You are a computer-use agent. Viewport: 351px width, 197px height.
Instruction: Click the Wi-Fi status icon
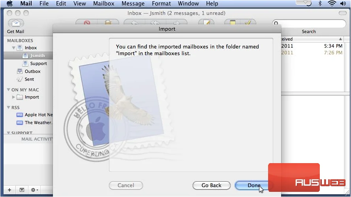tap(332, 4)
